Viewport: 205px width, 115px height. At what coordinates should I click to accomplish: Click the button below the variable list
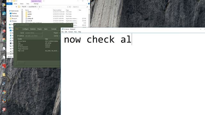(x=21, y=63)
